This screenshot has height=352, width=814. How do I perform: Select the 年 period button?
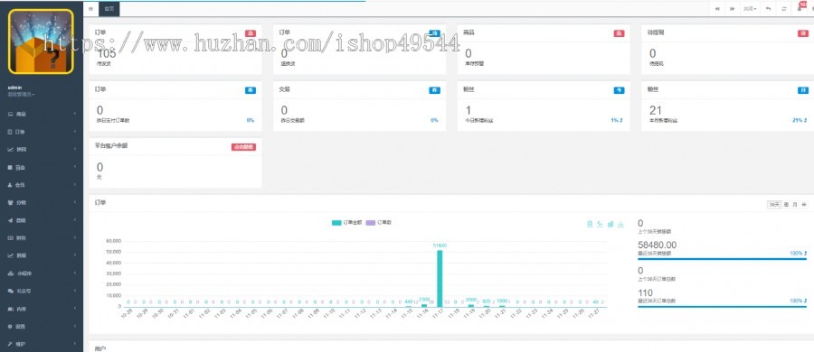tap(804, 205)
